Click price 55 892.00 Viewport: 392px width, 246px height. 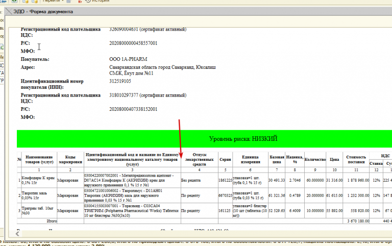(334, 211)
